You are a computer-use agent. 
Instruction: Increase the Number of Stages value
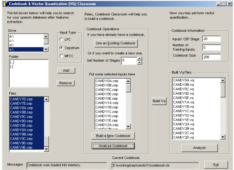click(x=140, y=59)
